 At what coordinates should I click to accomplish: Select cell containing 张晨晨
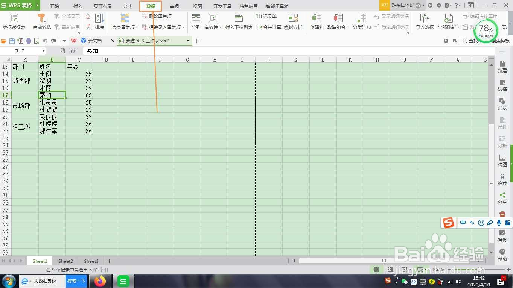(52, 102)
